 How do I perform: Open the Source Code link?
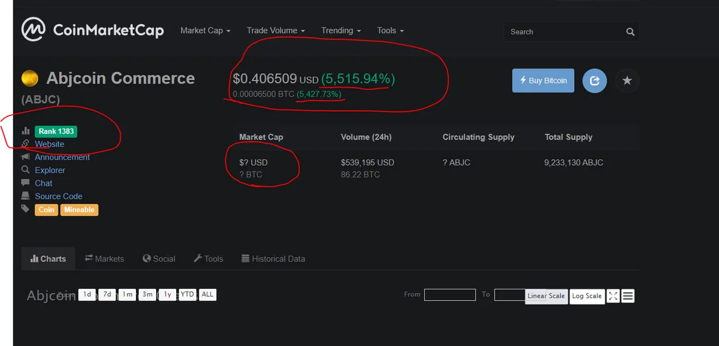click(58, 196)
